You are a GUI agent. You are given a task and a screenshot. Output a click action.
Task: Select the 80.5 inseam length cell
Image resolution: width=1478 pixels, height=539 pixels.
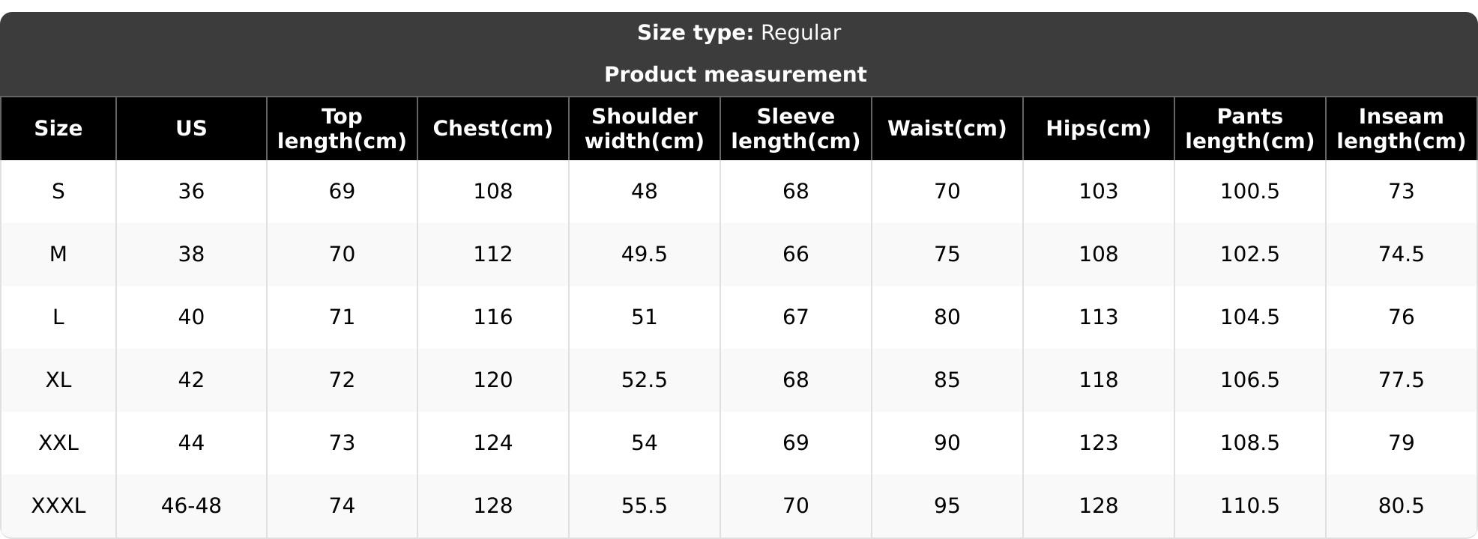pos(1402,506)
